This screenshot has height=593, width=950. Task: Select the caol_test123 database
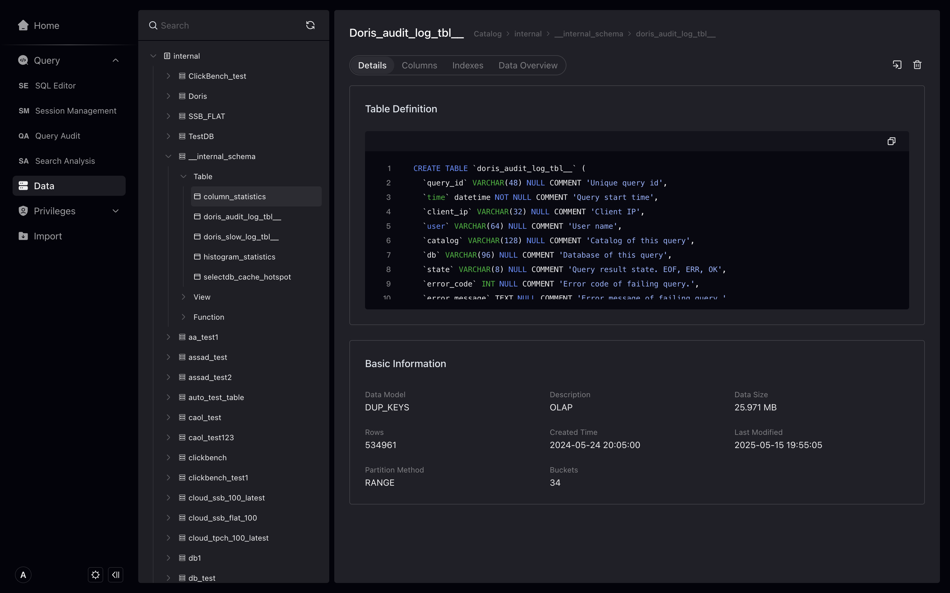(x=211, y=438)
